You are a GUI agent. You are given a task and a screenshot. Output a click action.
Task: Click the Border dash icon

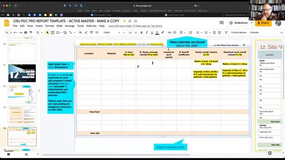(x=97, y=32)
